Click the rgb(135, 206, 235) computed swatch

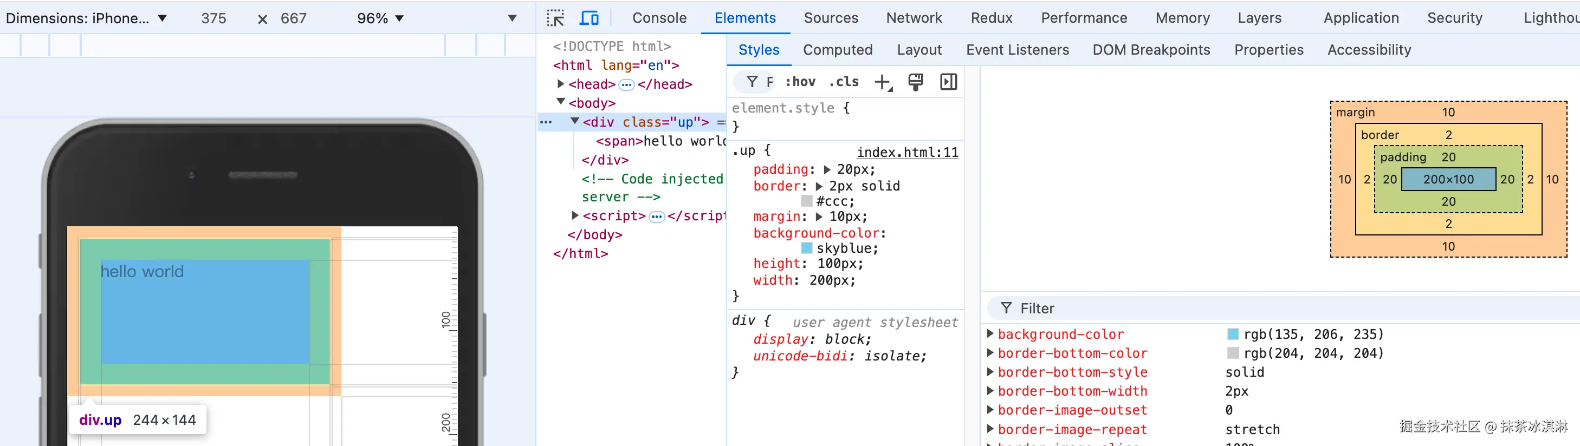pos(1232,334)
